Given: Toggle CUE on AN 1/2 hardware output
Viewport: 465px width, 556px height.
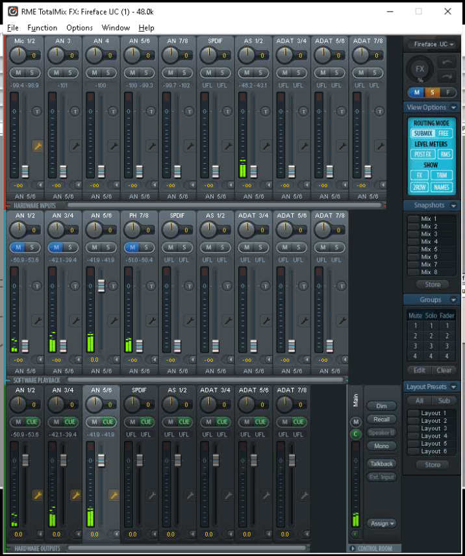Looking at the screenshot, I should (32, 422).
